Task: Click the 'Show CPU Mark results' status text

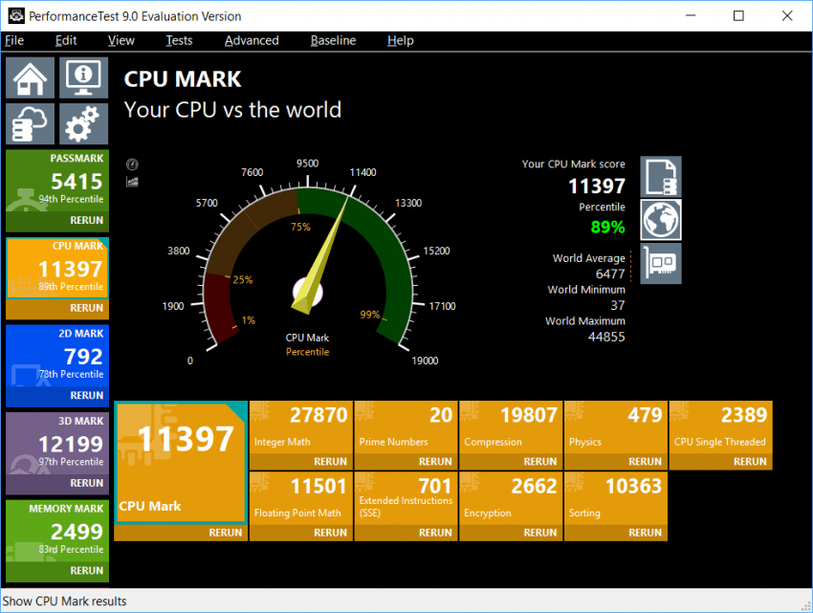Action: 64,602
